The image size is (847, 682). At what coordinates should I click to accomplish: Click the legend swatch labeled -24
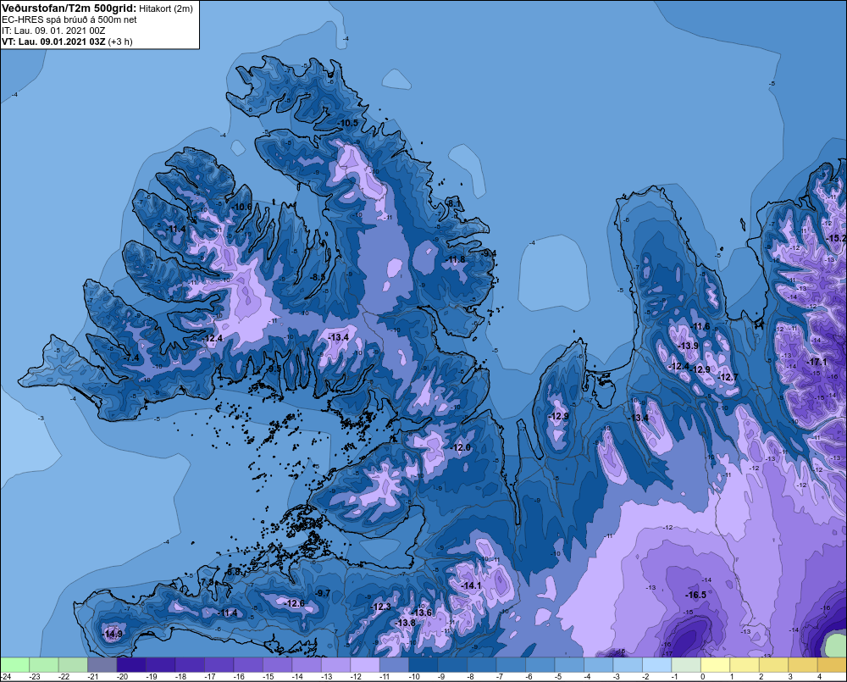14,664
